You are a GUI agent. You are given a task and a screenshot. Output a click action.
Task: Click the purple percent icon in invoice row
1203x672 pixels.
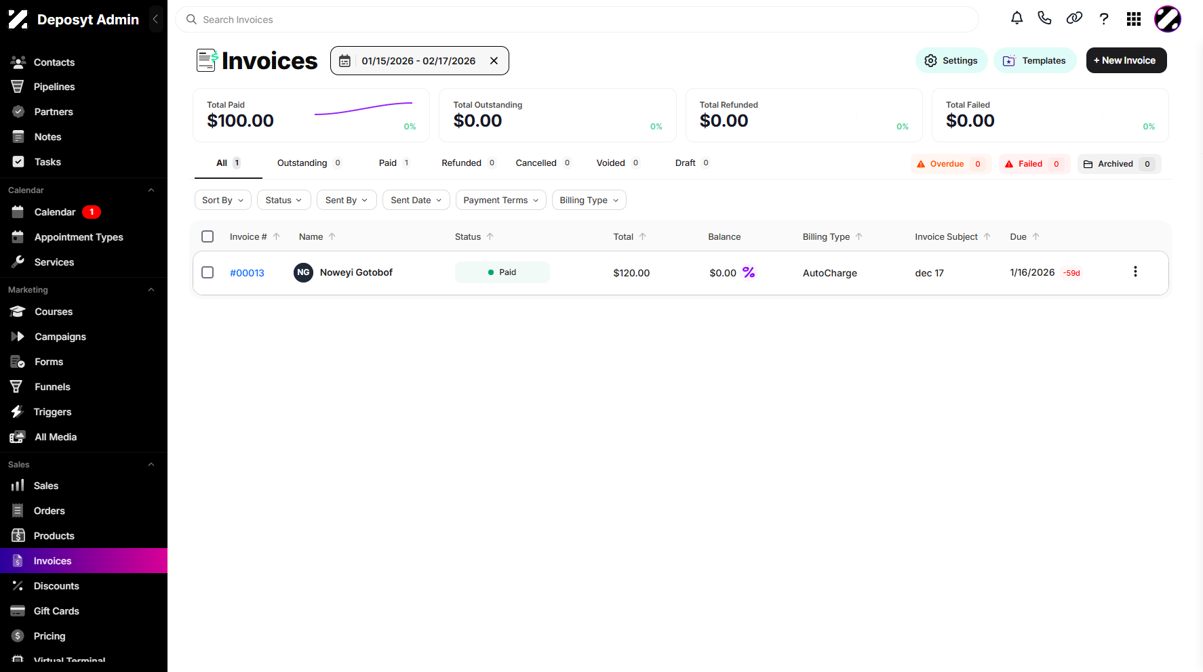[749, 272]
